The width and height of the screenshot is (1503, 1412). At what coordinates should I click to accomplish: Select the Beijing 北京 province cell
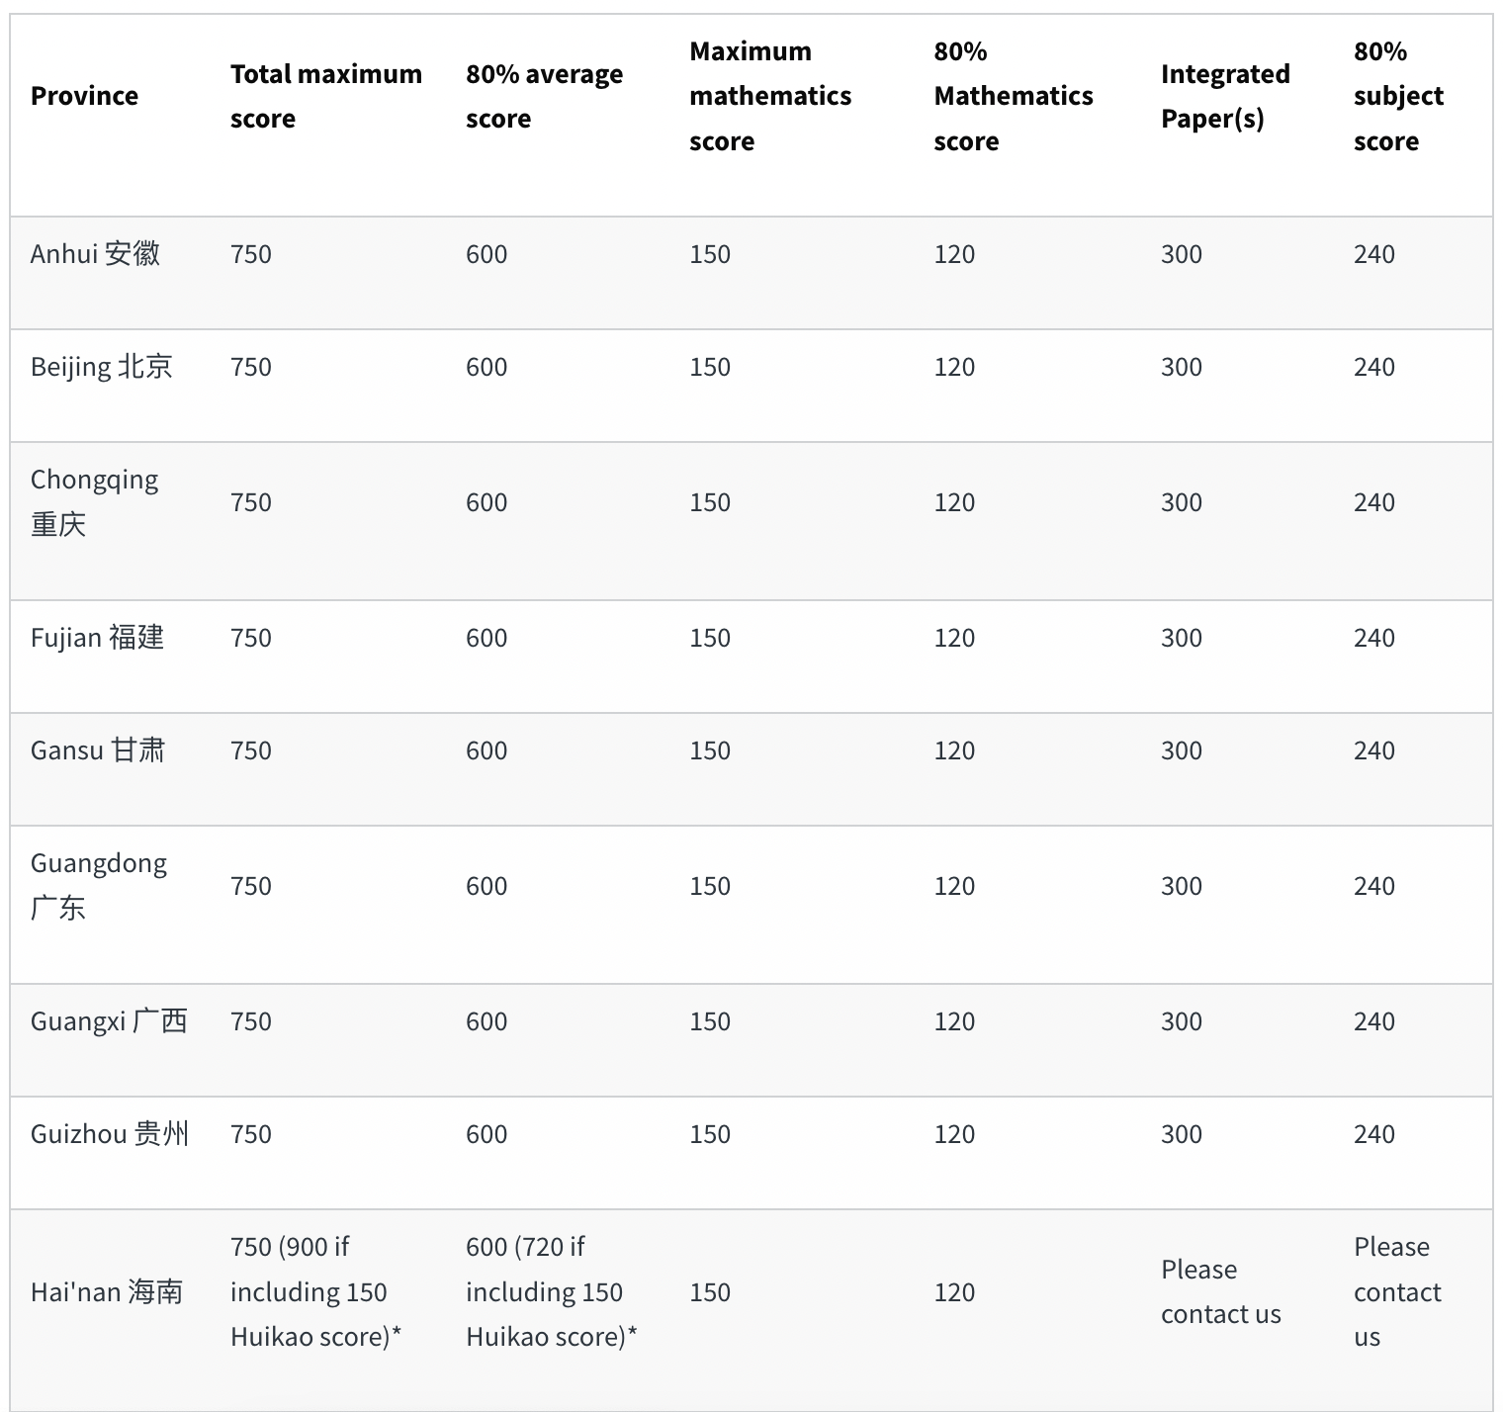pos(101,367)
